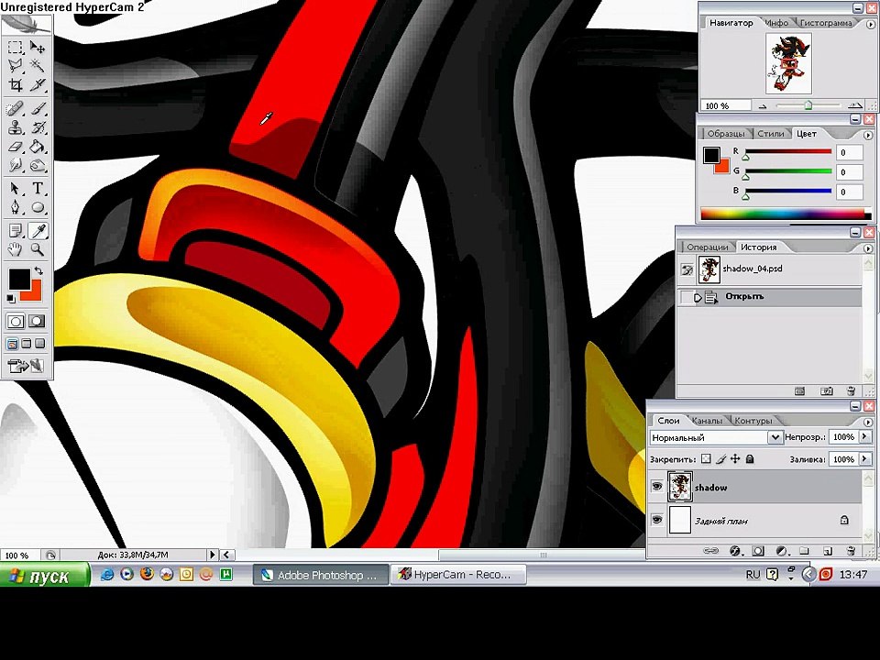Create a new layer group folder
Viewport: 880px width, 660px height.
pyautogui.click(x=804, y=551)
